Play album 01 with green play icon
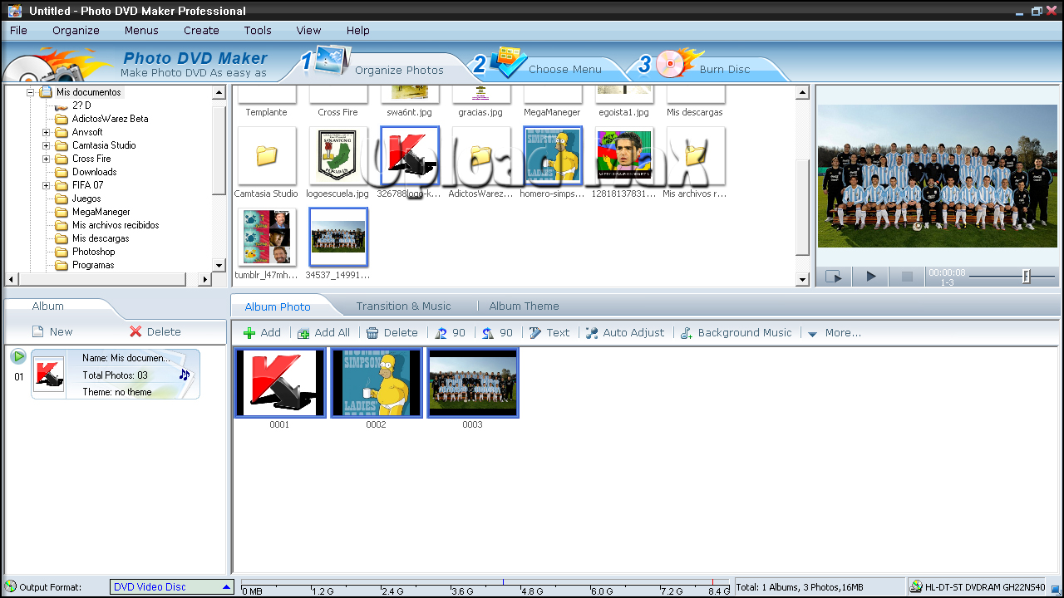The height and width of the screenshot is (598, 1064). pyautogui.click(x=18, y=356)
